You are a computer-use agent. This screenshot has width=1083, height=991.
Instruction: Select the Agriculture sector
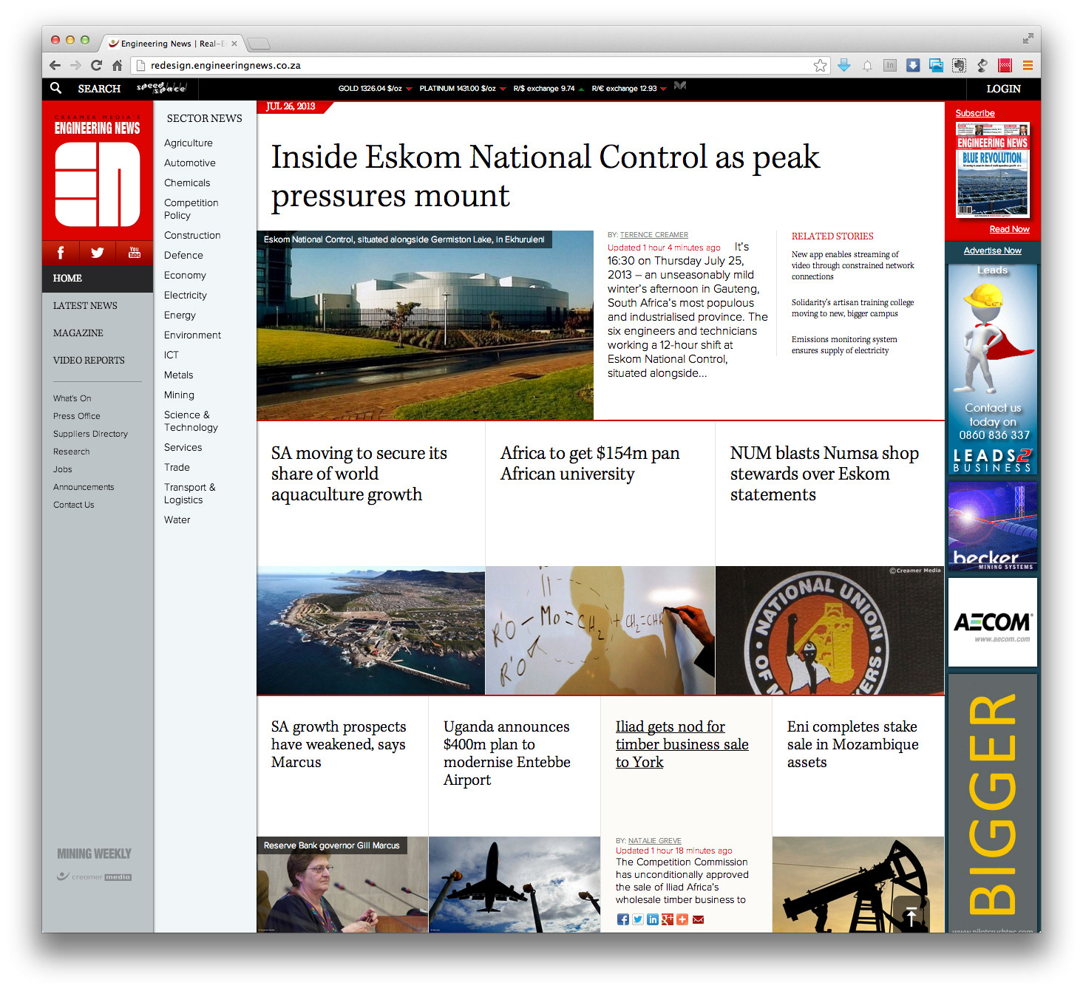189,143
